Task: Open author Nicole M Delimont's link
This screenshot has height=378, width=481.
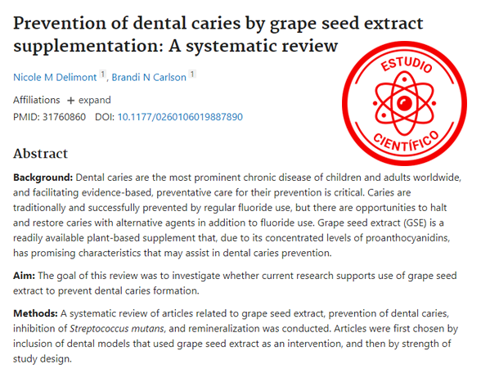Action: coord(55,77)
